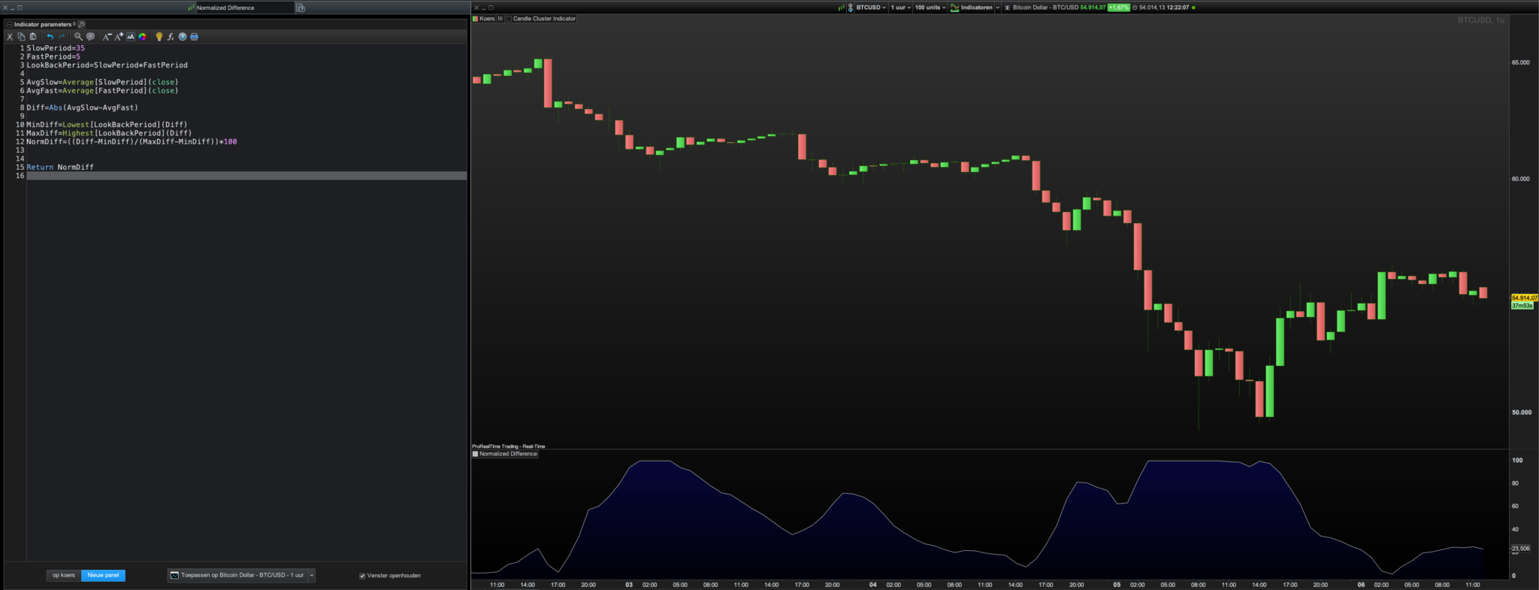Click line 5 AvgSlow definition

pos(102,82)
